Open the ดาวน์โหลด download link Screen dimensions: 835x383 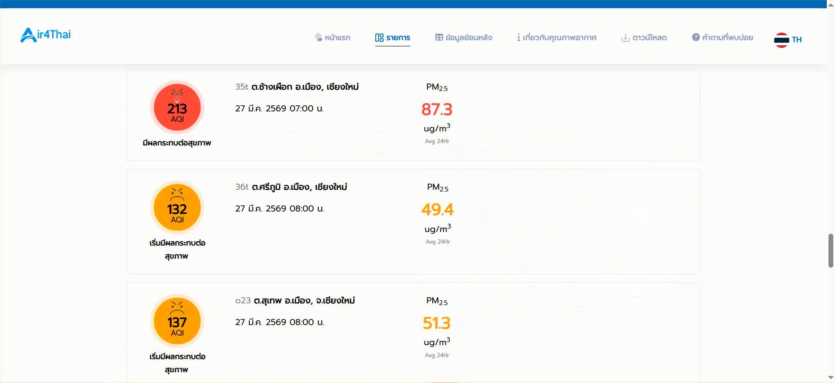tap(649, 38)
